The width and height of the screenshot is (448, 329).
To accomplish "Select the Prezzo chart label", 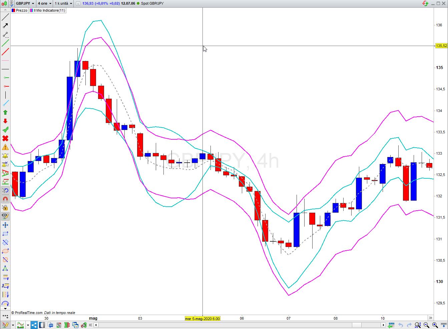I will (x=19, y=10).
